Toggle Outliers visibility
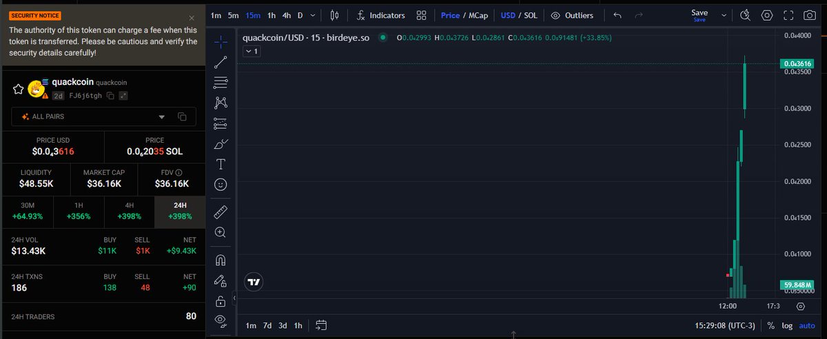The width and height of the screenshot is (827, 339). point(572,15)
